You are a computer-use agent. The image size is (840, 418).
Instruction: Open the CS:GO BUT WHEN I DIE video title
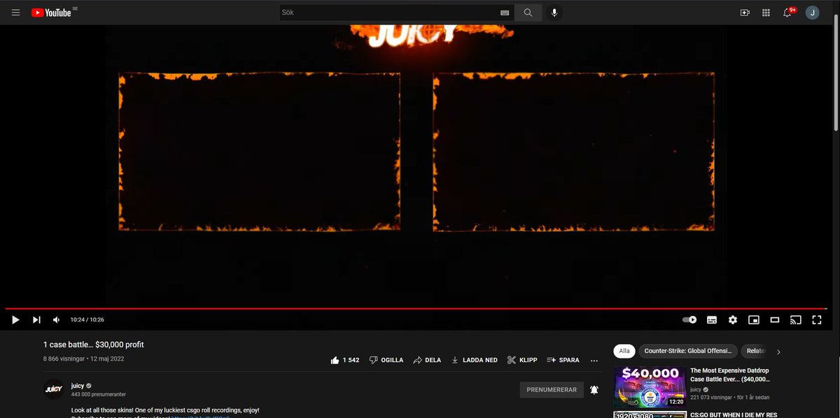(734, 415)
